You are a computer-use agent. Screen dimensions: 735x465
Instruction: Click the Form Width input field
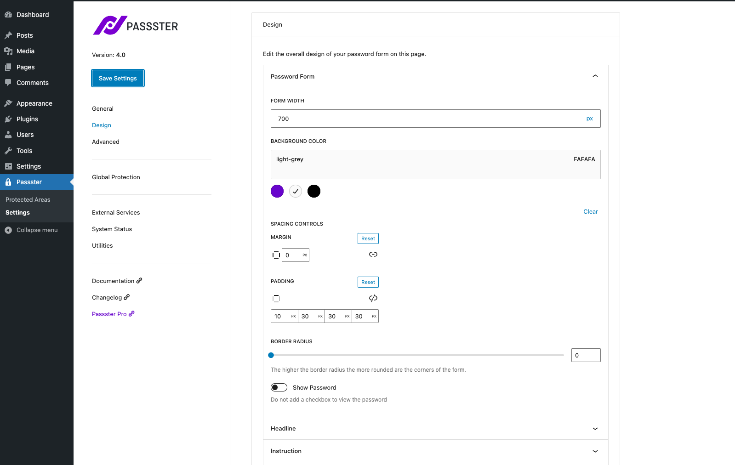(427, 119)
